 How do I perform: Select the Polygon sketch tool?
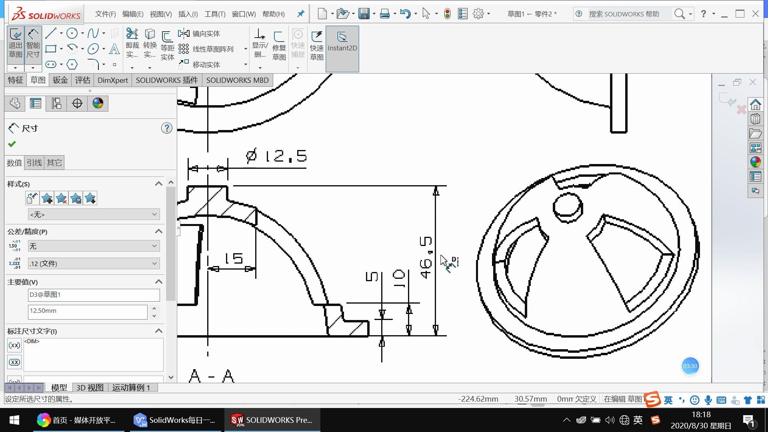tap(72, 64)
